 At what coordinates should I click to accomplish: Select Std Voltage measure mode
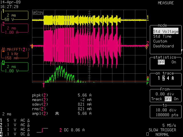[x=166, y=31]
